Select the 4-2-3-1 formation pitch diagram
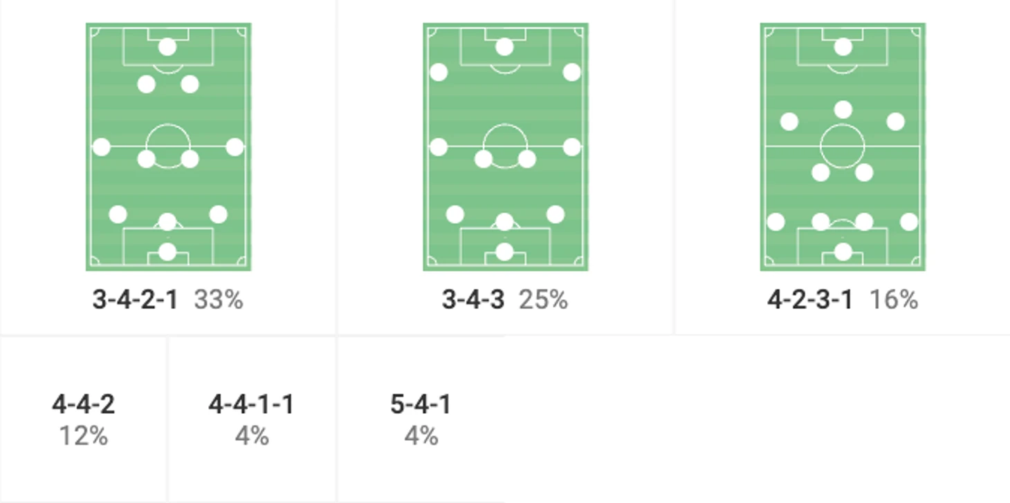Screen dimensions: 1010x503 tap(843, 147)
